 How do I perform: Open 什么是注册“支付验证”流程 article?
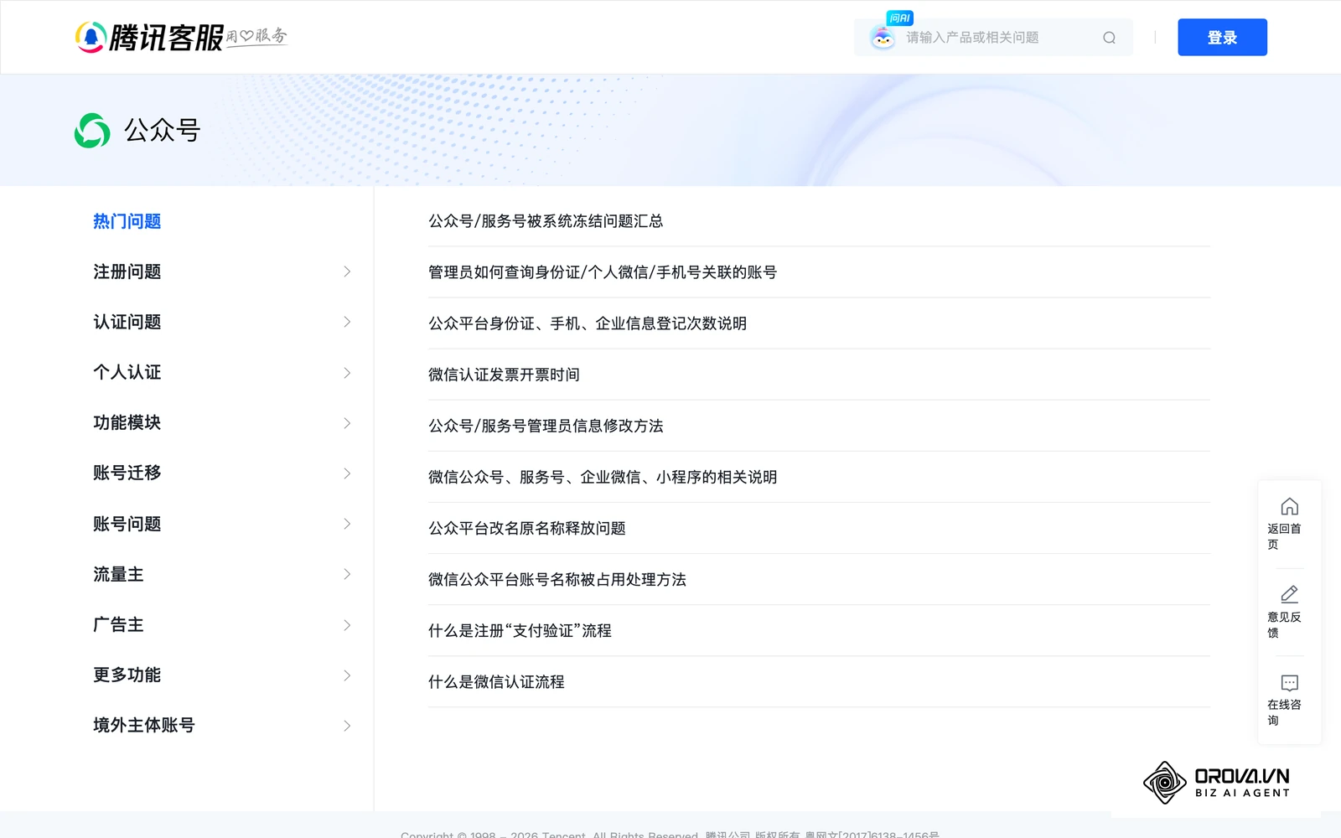(520, 630)
